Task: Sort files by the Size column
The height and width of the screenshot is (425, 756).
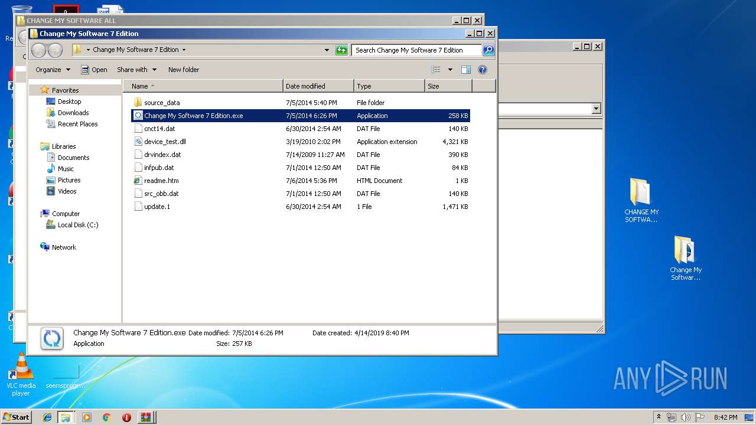Action: tap(448, 86)
